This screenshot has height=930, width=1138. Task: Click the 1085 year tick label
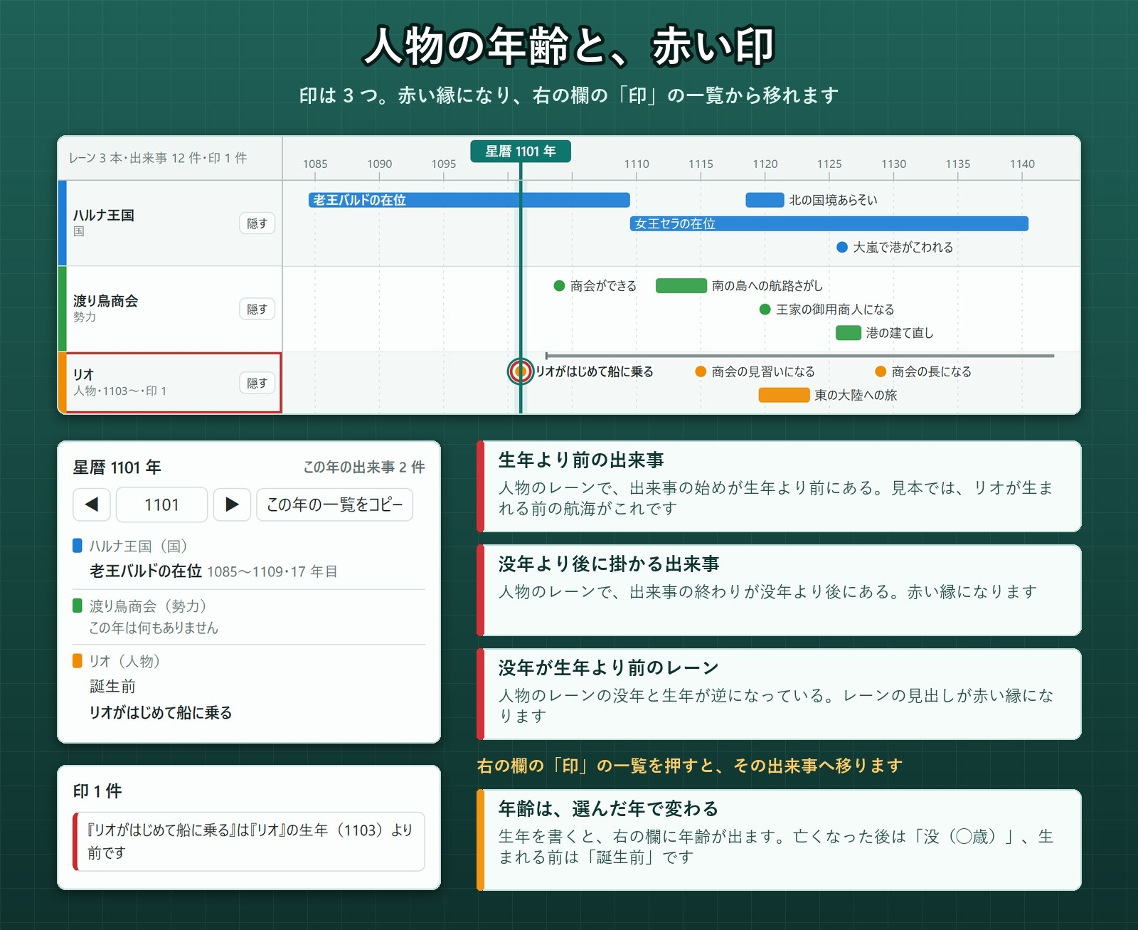(x=315, y=164)
